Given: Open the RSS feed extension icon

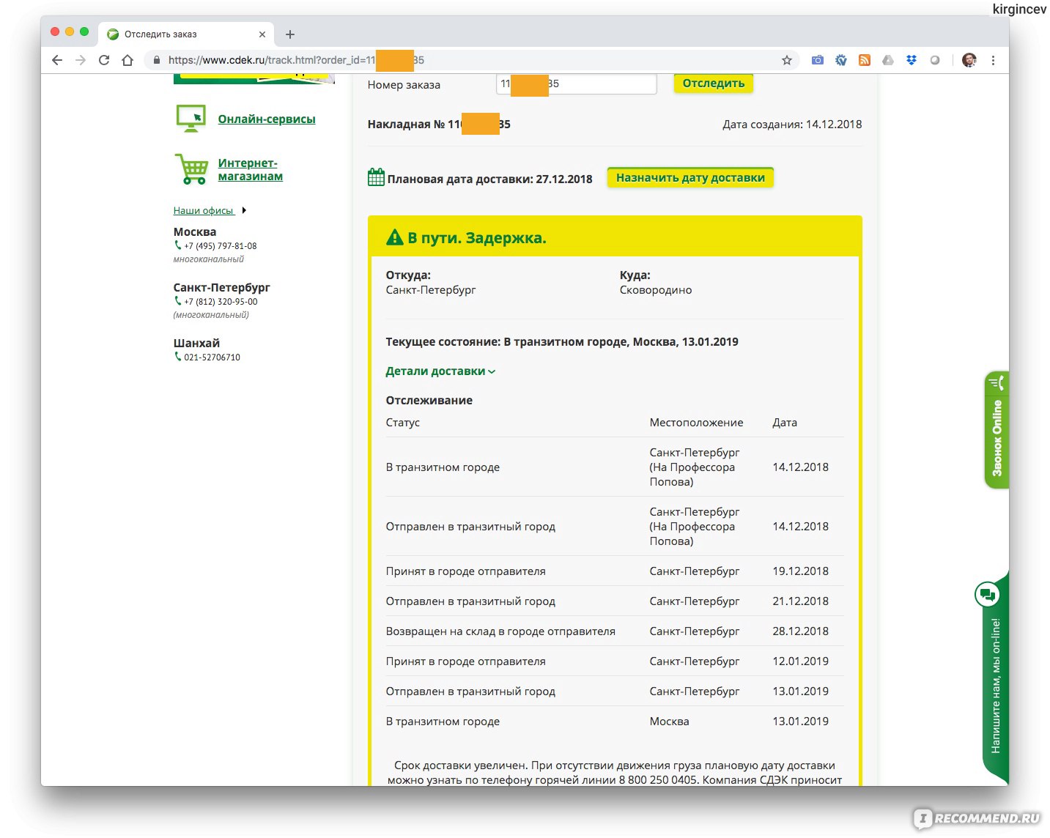Looking at the screenshot, I should coord(865,60).
